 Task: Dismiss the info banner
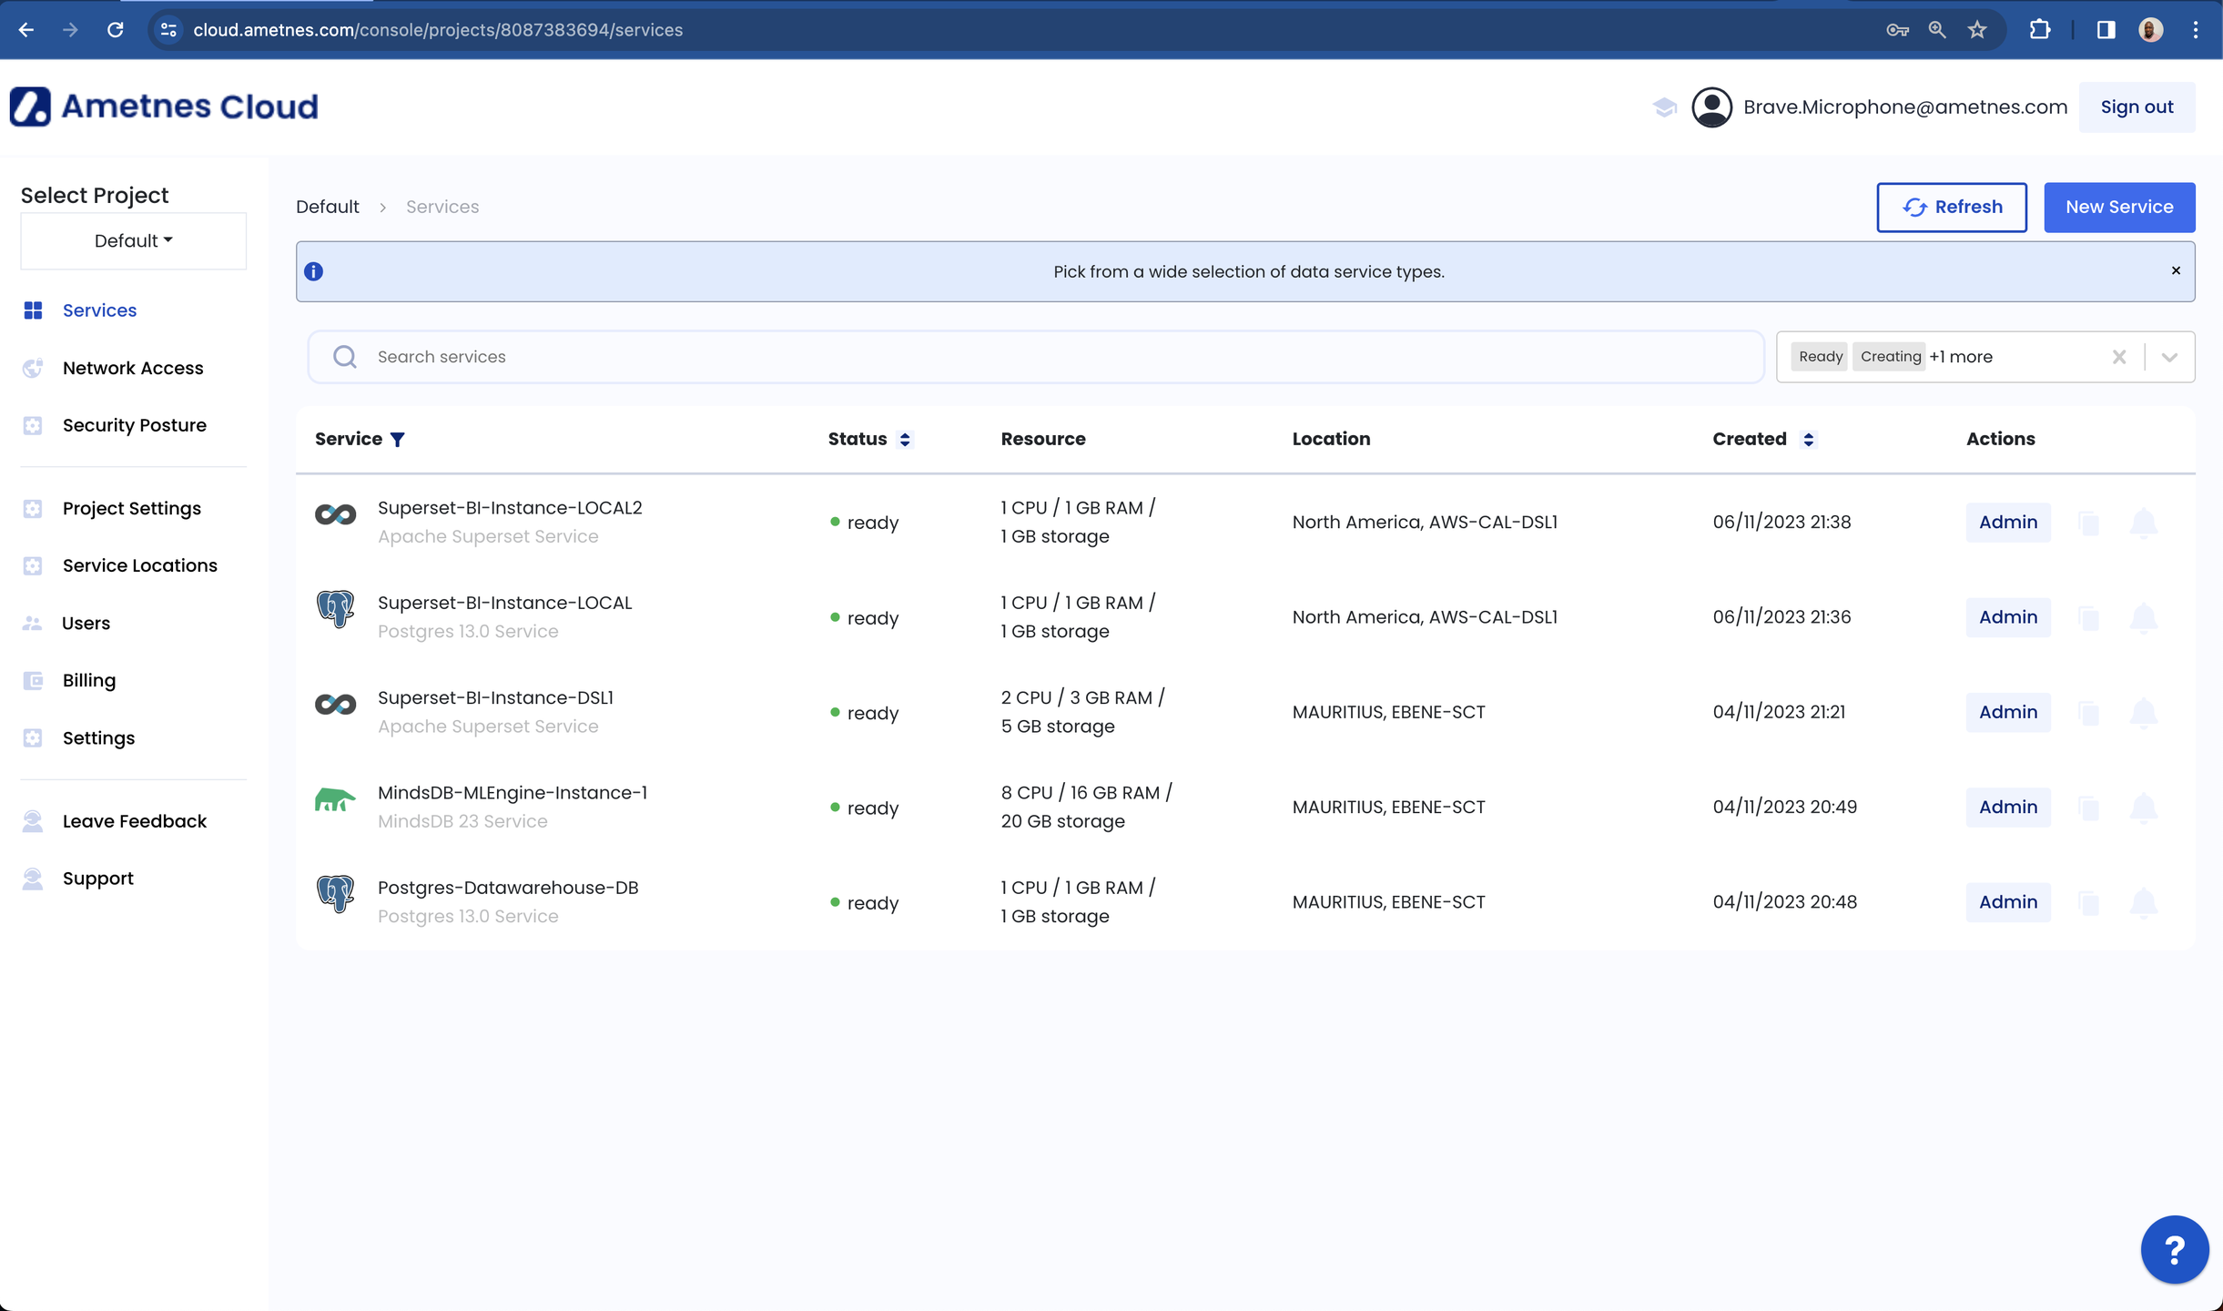click(2176, 270)
